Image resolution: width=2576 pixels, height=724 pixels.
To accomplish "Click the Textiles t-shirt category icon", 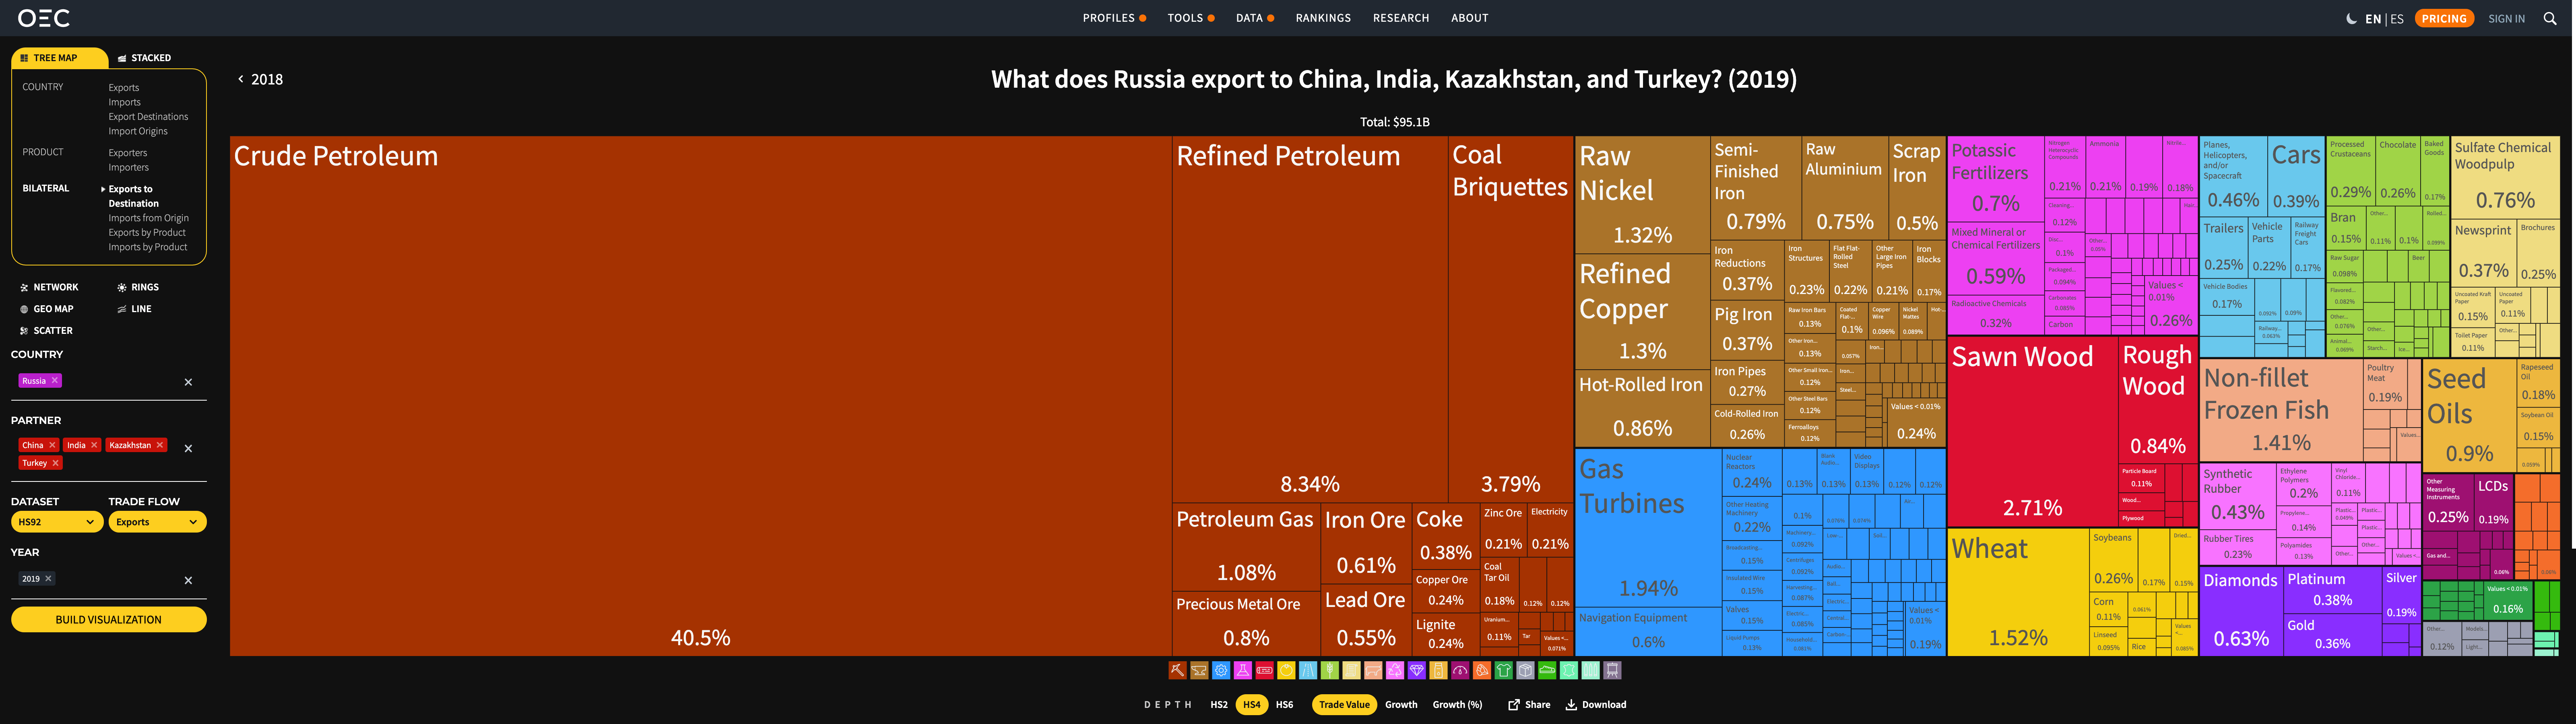I will pyautogui.click(x=1504, y=671).
